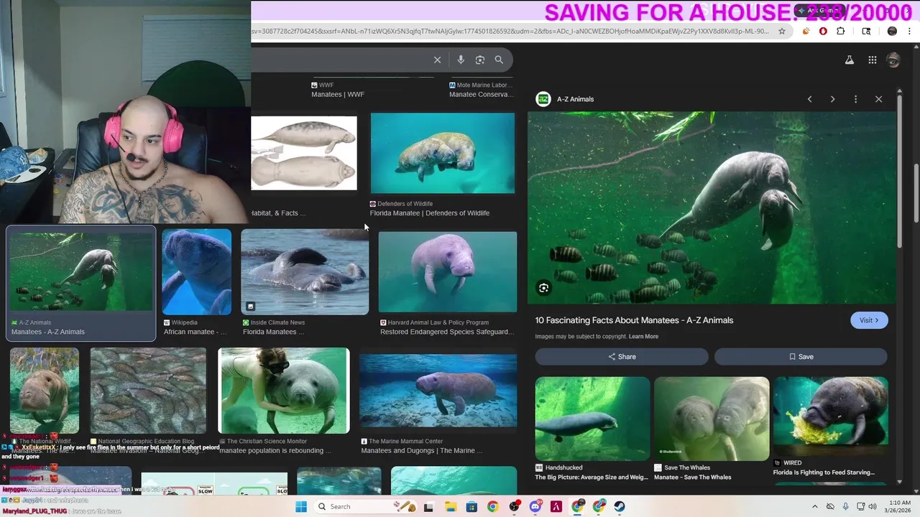Click the browser address bar URL
This screenshot has height=517, width=920.
pos(510,31)
